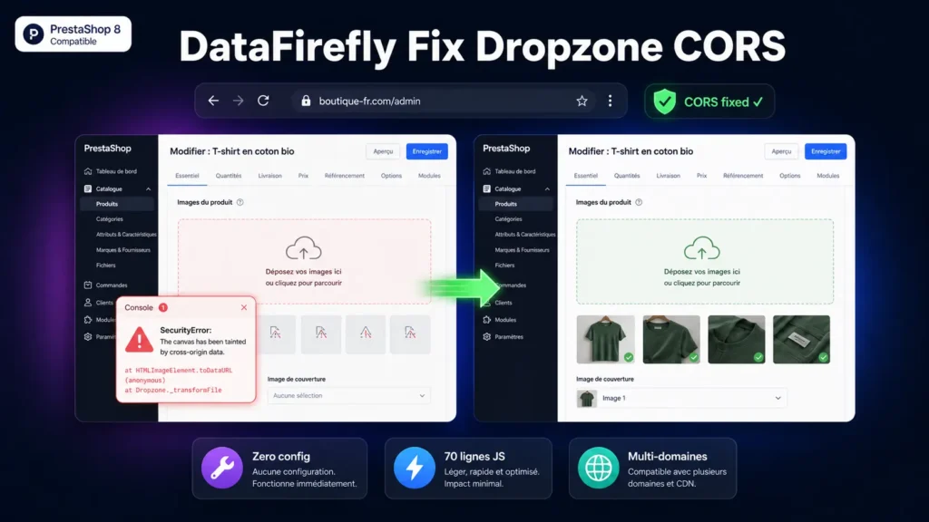Bookmark page with the star icon
The height and width of the screenshot is (522, 929).
(582, 101)
